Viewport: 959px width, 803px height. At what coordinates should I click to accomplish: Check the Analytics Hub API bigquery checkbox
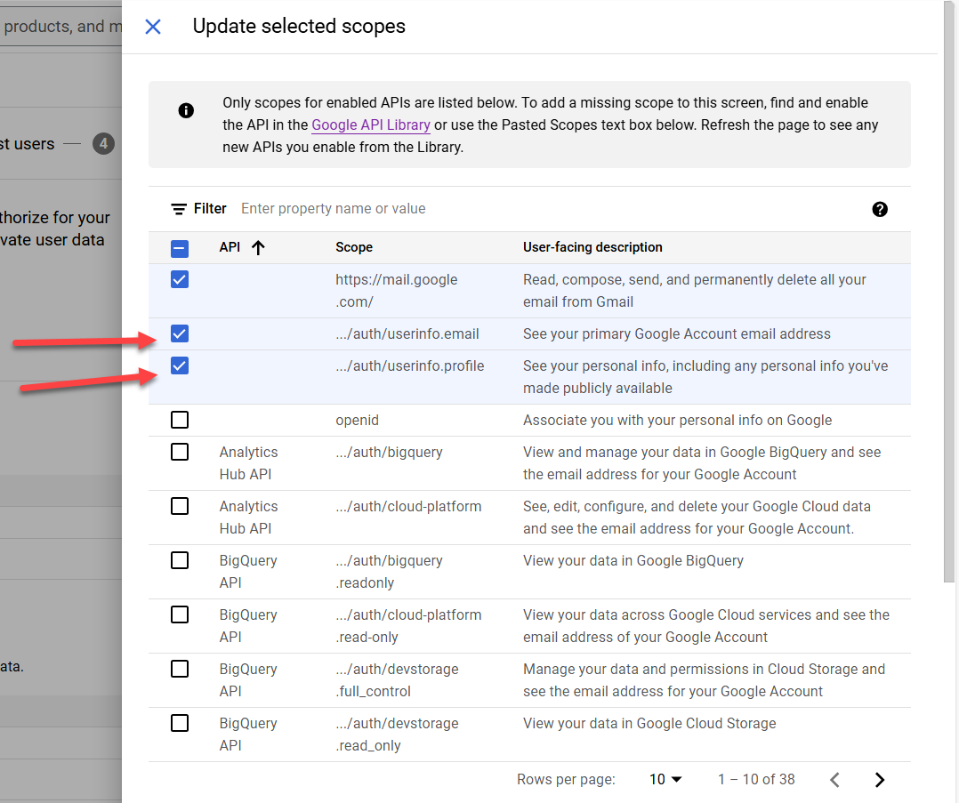click(180, 452)
